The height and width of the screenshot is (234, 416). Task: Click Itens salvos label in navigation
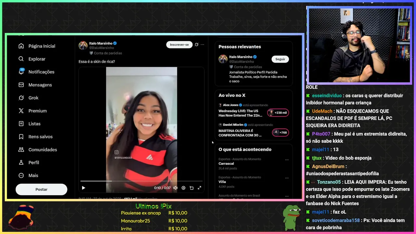(x=41, y=136)
